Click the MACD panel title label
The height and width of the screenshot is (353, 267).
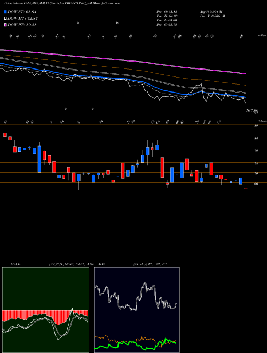pos(16,264)
